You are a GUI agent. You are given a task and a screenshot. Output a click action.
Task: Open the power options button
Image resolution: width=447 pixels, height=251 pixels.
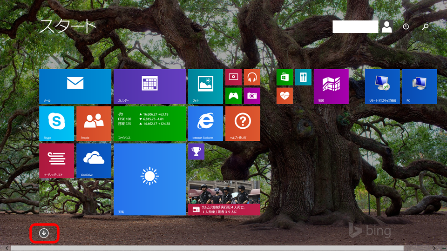pyautogui.click(x=406, y=26)
